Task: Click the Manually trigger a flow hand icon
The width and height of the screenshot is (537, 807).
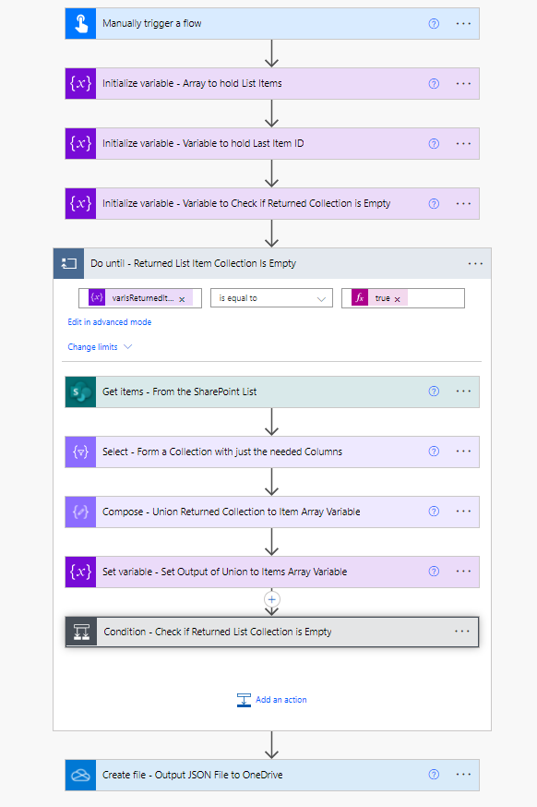Action: [81, 24]
